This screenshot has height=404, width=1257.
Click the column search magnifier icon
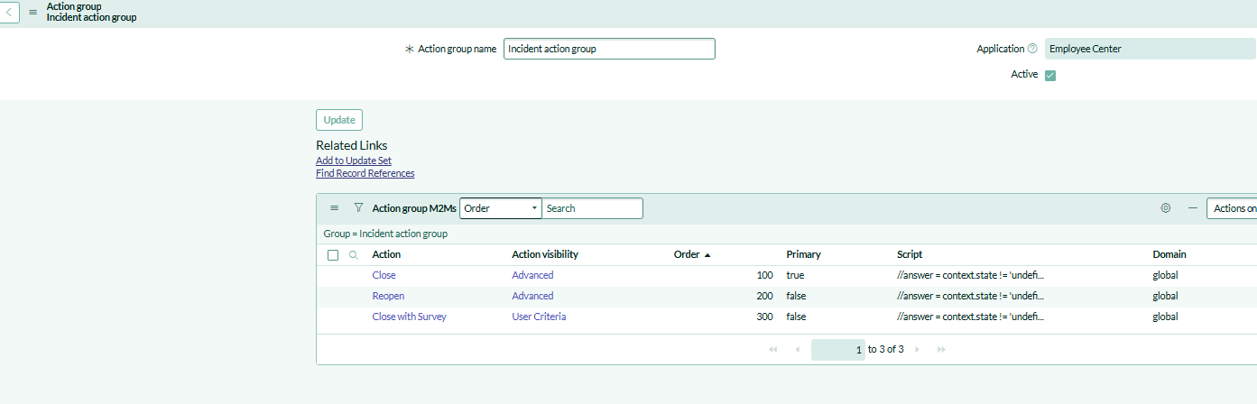354,255
